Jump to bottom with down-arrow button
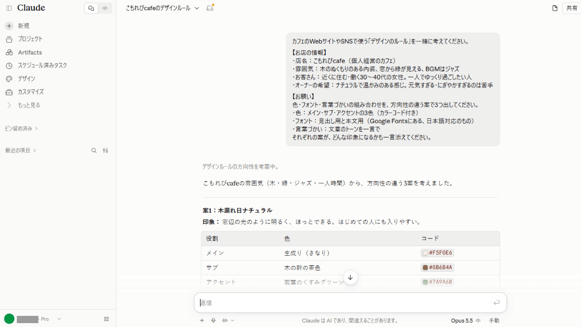 (x=351, y=278)
